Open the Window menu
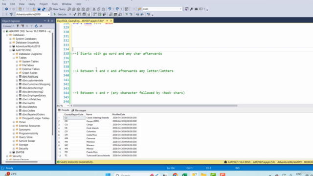This screenshot has width=313, height=176. 67,4
